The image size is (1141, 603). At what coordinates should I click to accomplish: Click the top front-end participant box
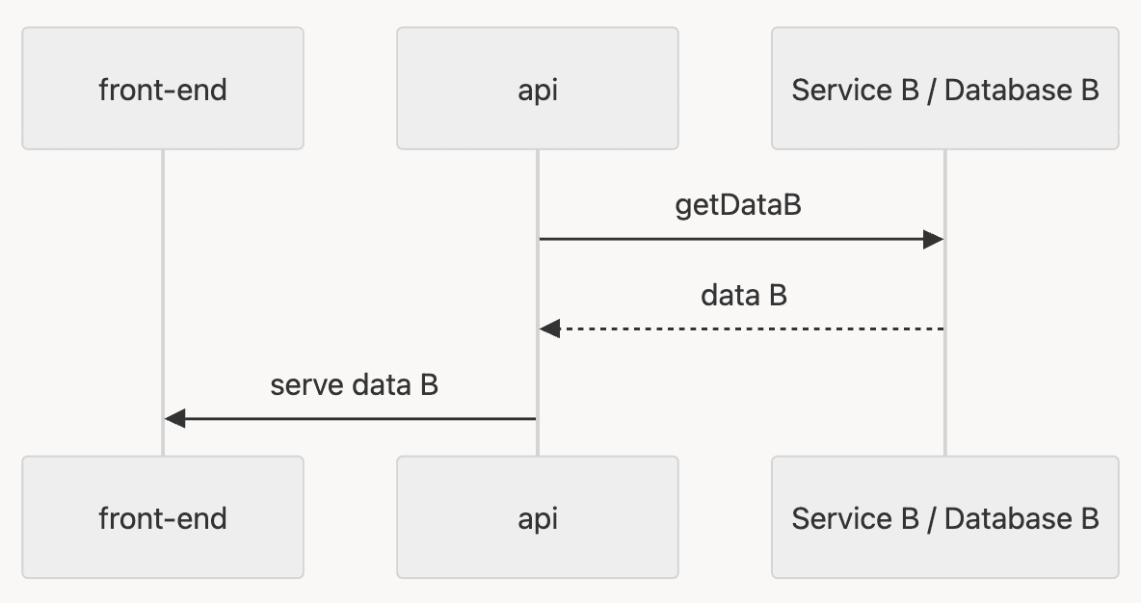tap(163, 89)
